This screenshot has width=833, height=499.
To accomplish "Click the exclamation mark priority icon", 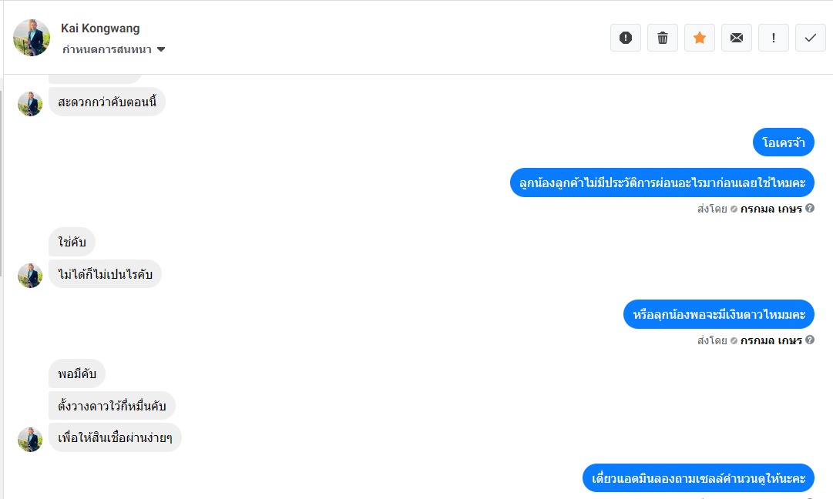I will [x=774, y=38].
